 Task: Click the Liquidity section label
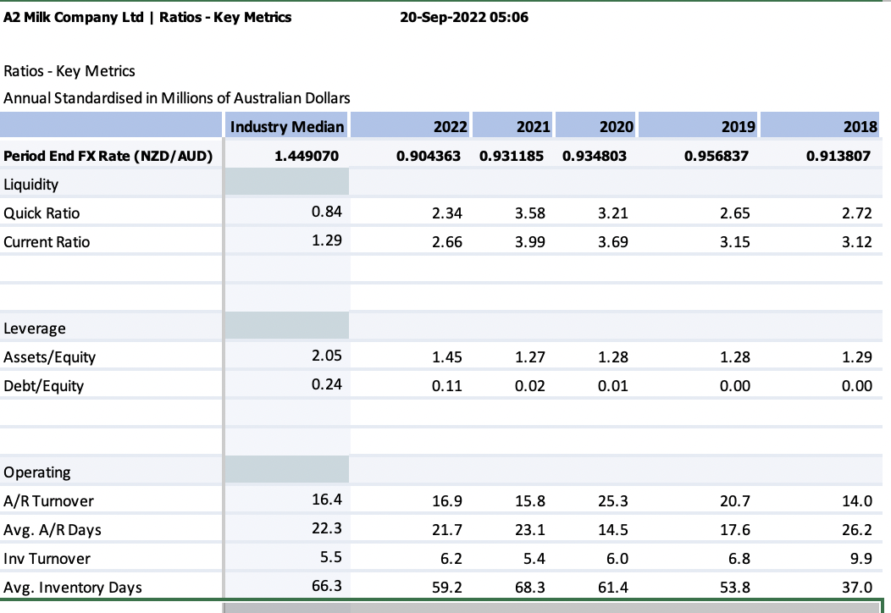[30, 185]
